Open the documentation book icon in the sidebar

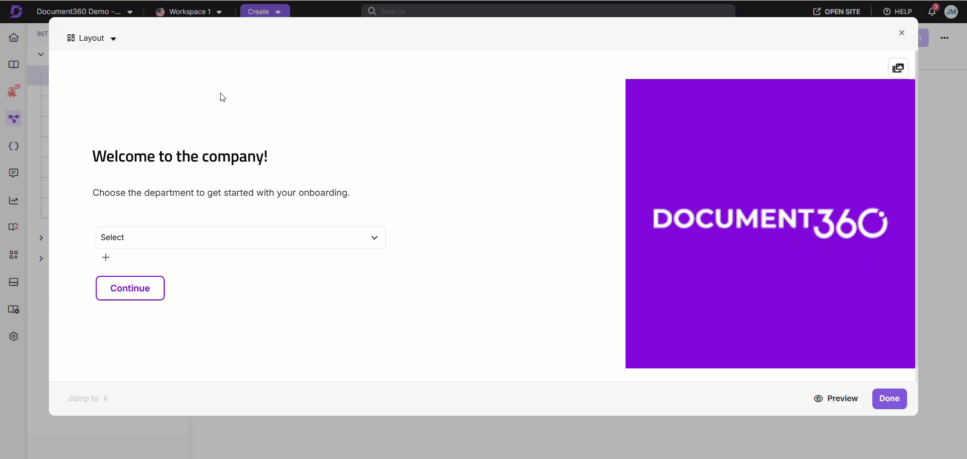pos(14,65)
